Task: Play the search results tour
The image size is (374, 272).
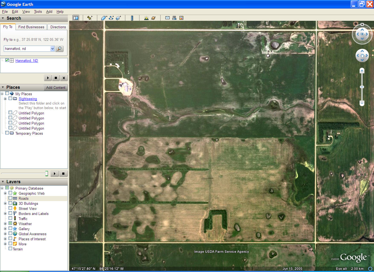Action: (48, 78)
